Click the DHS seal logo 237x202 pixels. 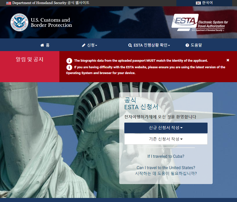click(x=19, y=22)
